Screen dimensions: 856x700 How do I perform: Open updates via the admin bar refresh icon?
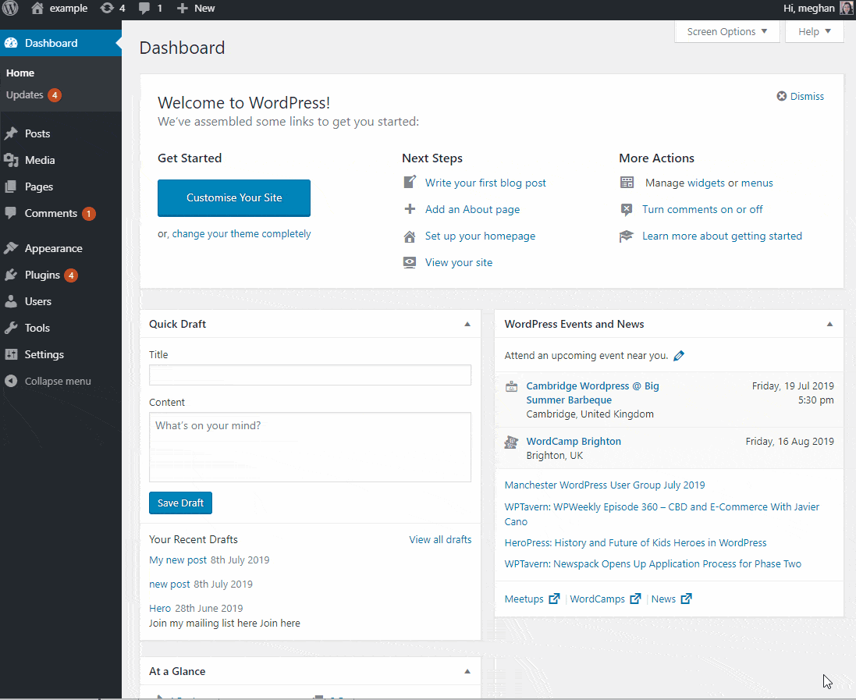point(107,8)
